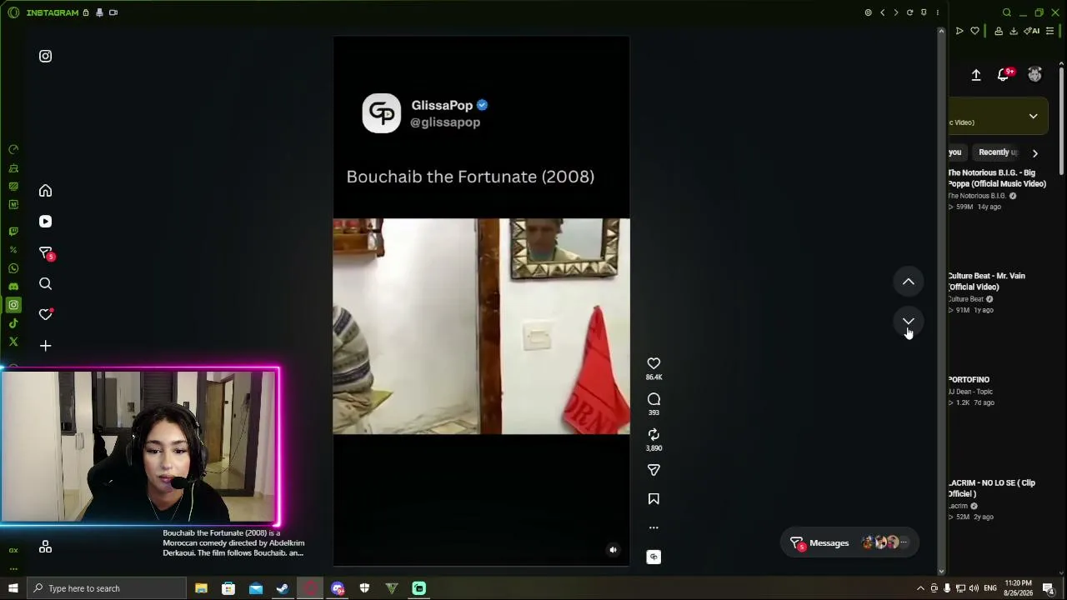Open Instagram direct messages in the sidebar

[x=46, y=252]
